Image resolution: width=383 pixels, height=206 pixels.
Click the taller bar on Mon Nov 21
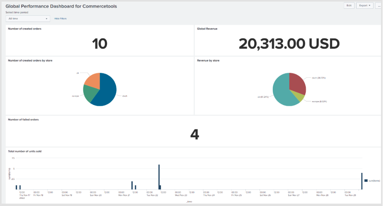(x=132, y=185)
